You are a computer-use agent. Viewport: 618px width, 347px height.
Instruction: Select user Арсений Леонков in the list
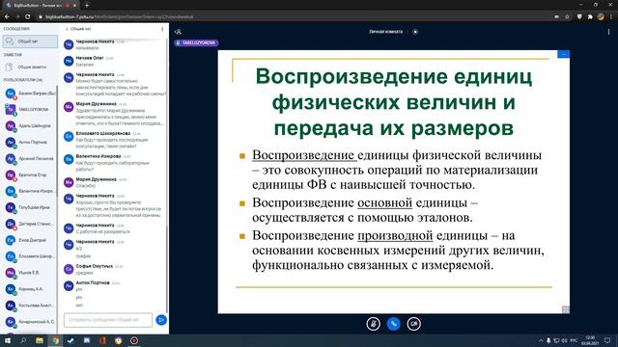[x=30, y=158]
